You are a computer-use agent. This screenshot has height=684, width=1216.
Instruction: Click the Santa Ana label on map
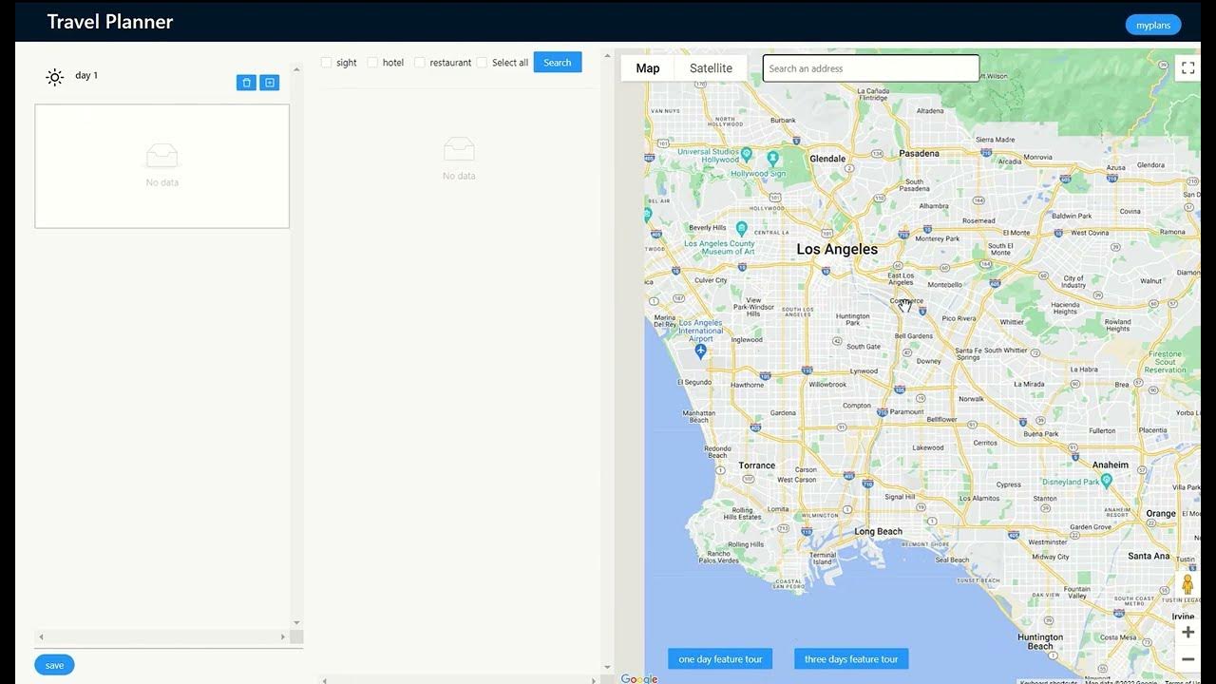[x=1149, y=556]
